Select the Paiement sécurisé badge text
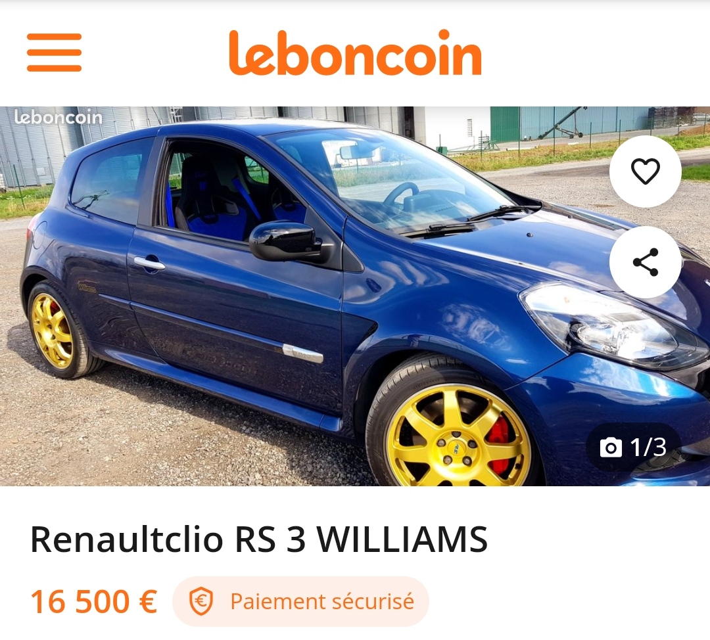The image size is (710, 640). (x=322, y=601)
